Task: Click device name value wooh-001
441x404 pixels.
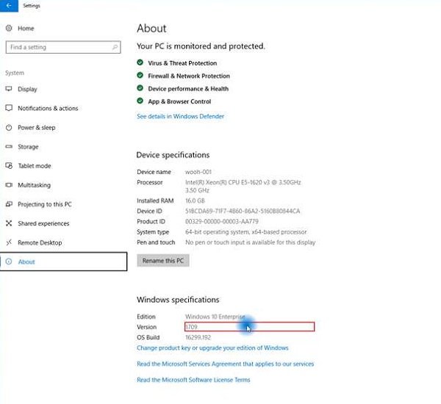Action: click(x=198, y=172)
